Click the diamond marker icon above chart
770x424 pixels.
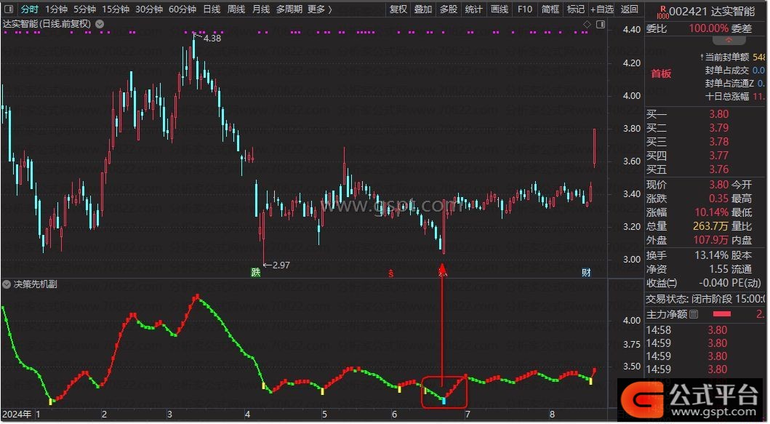pos(587,24)
